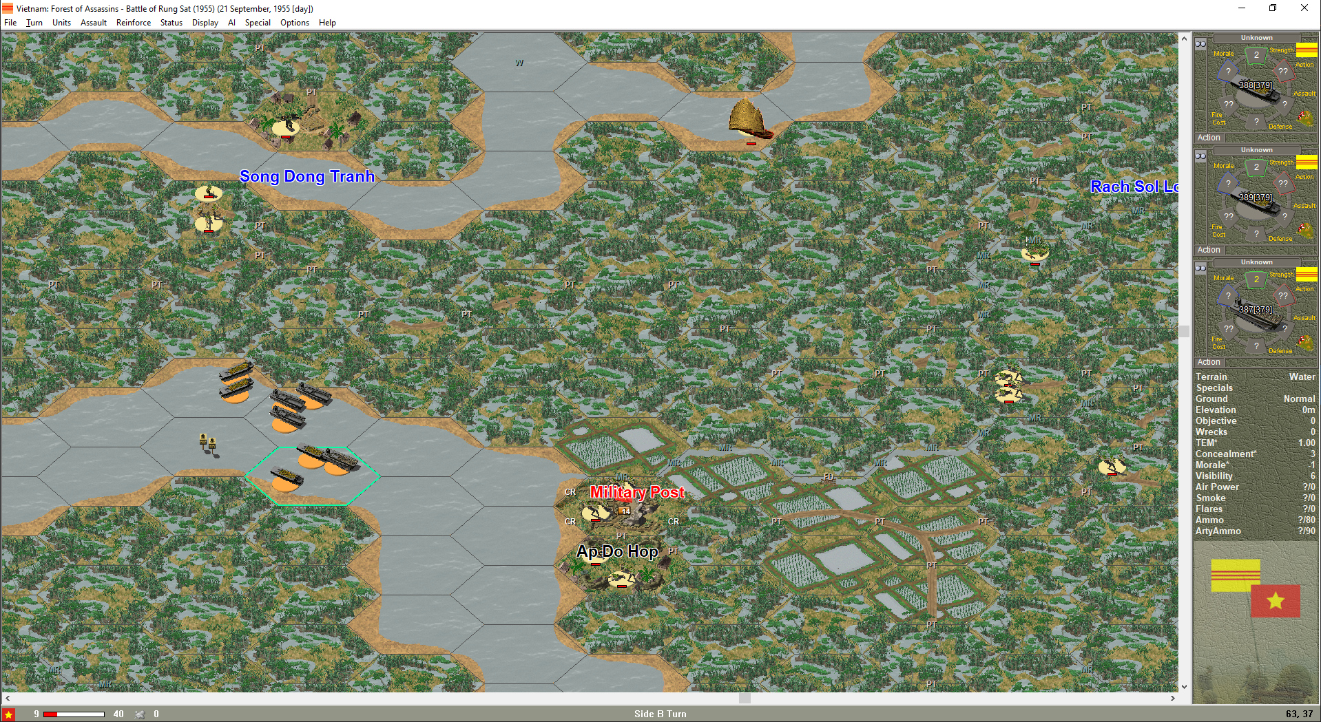Click helmet icon on unit 387[379] card

pyautogui.click(x=1305, y=342)
